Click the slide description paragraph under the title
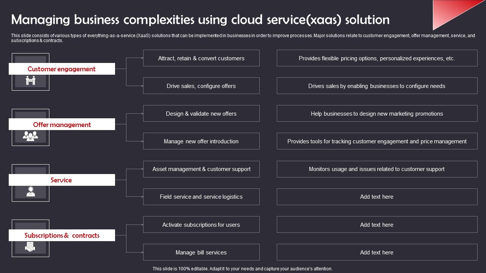 coord(243,38)
